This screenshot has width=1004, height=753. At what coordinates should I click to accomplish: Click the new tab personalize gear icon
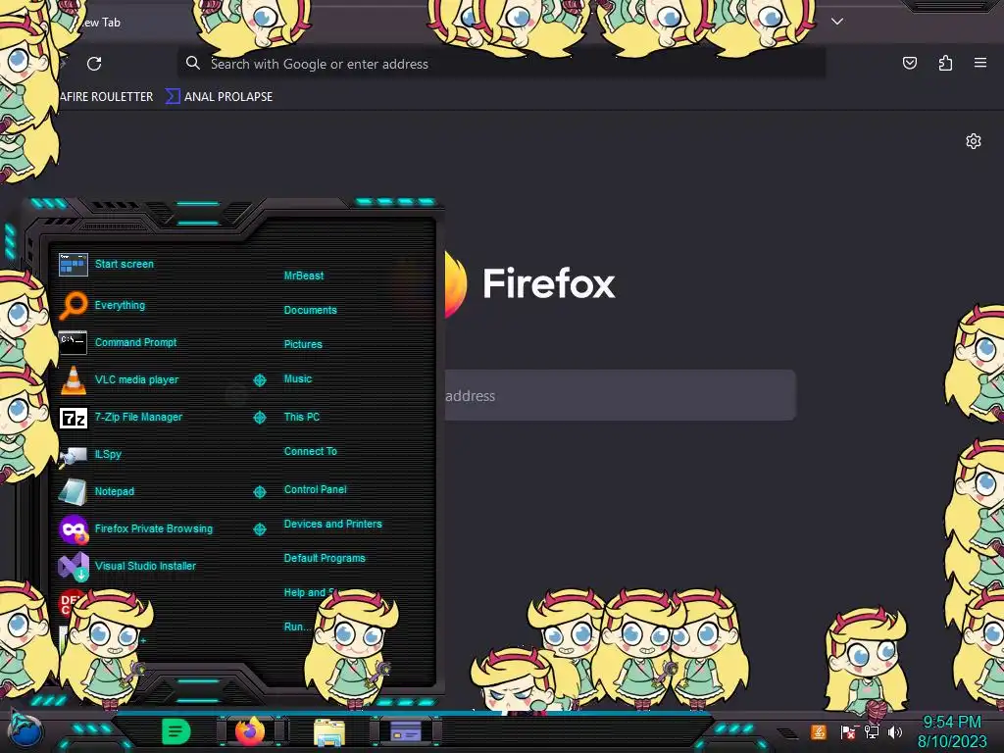point(974,141)
